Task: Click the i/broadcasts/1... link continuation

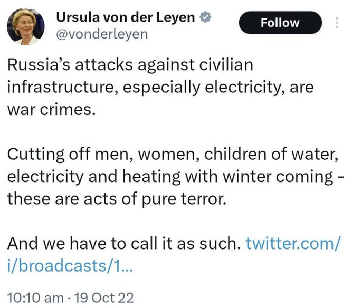Action: pos(70,266)
